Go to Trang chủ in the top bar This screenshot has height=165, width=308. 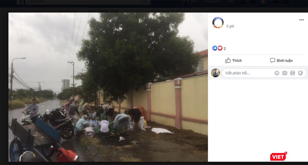click(213, 2)
